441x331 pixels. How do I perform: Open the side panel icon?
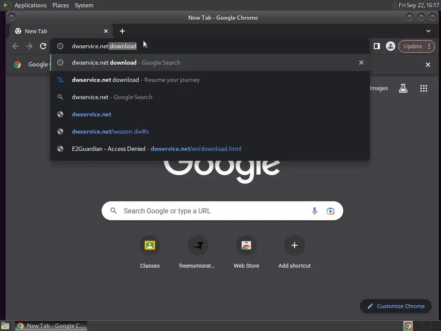tap(377, 46)
